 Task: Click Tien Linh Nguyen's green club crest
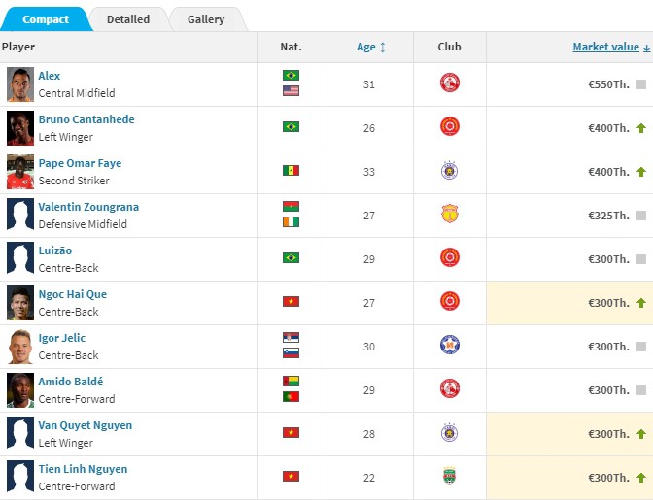(x=449, y=477)
